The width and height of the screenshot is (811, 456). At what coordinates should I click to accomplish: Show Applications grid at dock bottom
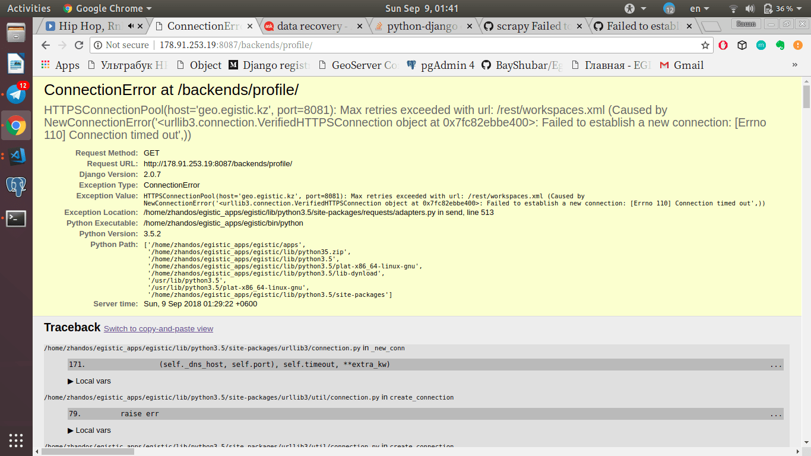click(16, 440)
